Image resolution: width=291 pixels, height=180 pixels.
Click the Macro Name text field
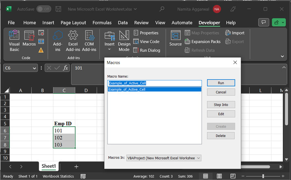[x=154, y=83]
